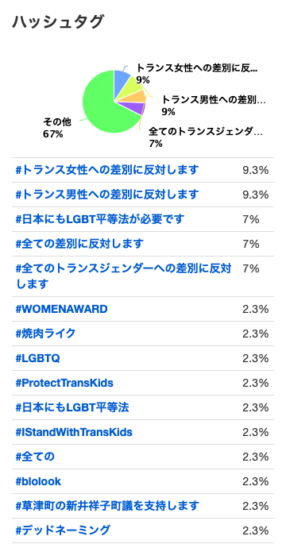The width and height of the screenshot is (286, 544).
Task: Select the #LGBTQ hashtag link
Action: pos(37,358)
